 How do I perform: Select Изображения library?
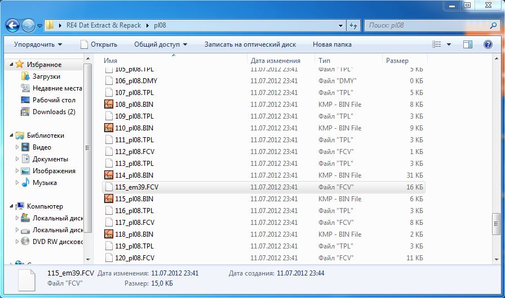tap(54, 171)
